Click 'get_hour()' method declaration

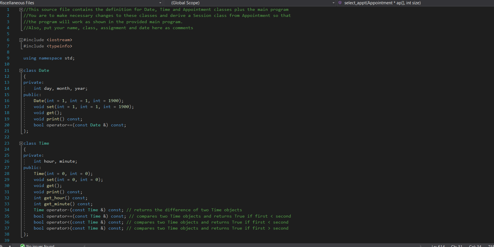57,198
